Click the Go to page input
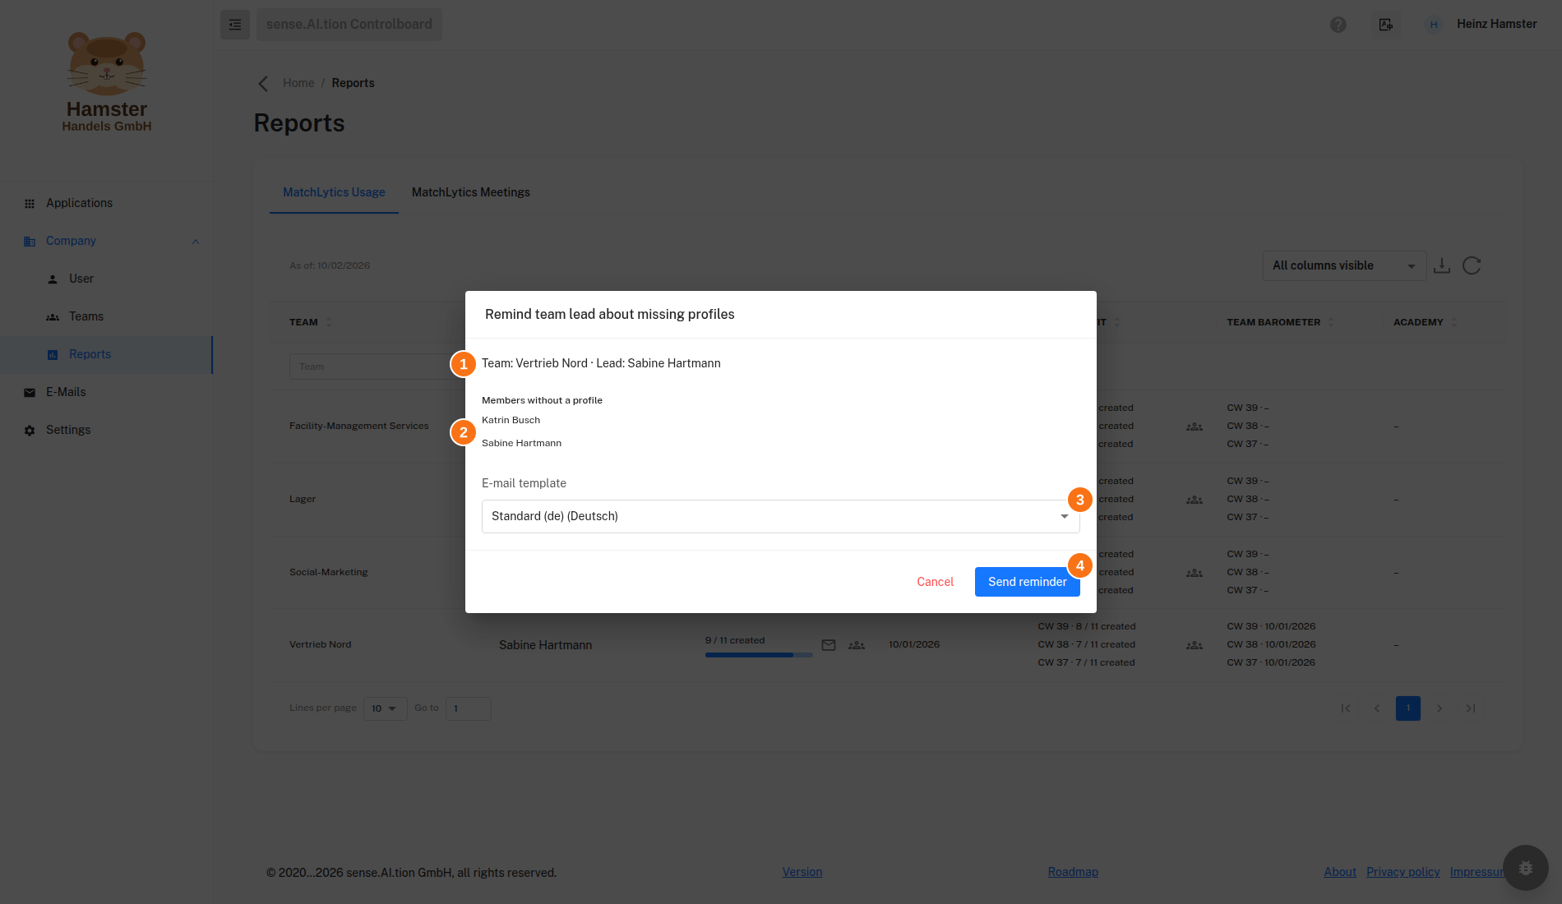The image size is (1562, 904). coord(469,708)
